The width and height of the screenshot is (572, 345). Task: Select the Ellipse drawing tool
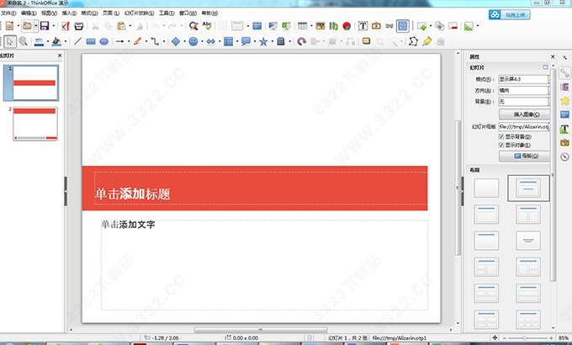(x=104, y=41)
